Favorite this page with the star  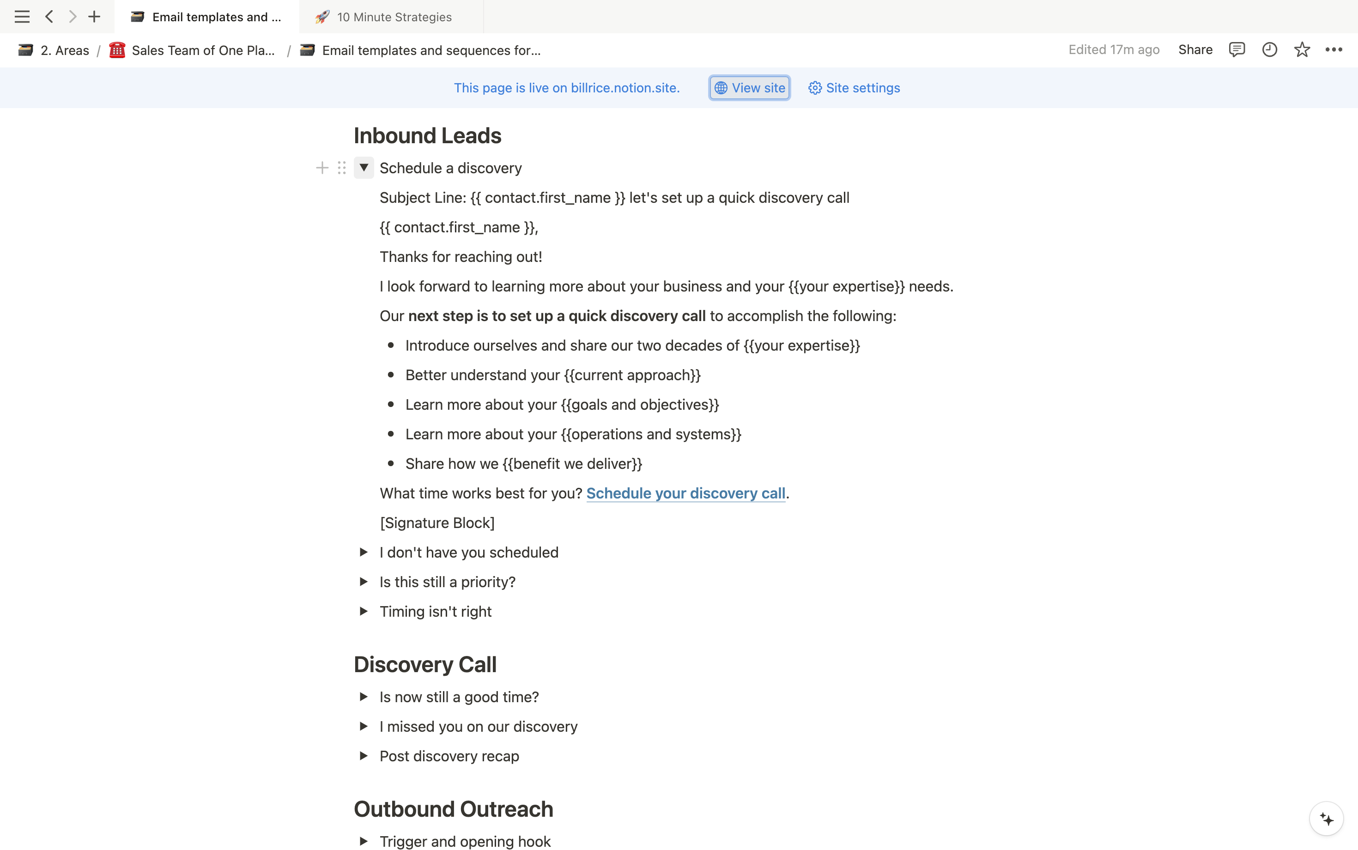1302,50
